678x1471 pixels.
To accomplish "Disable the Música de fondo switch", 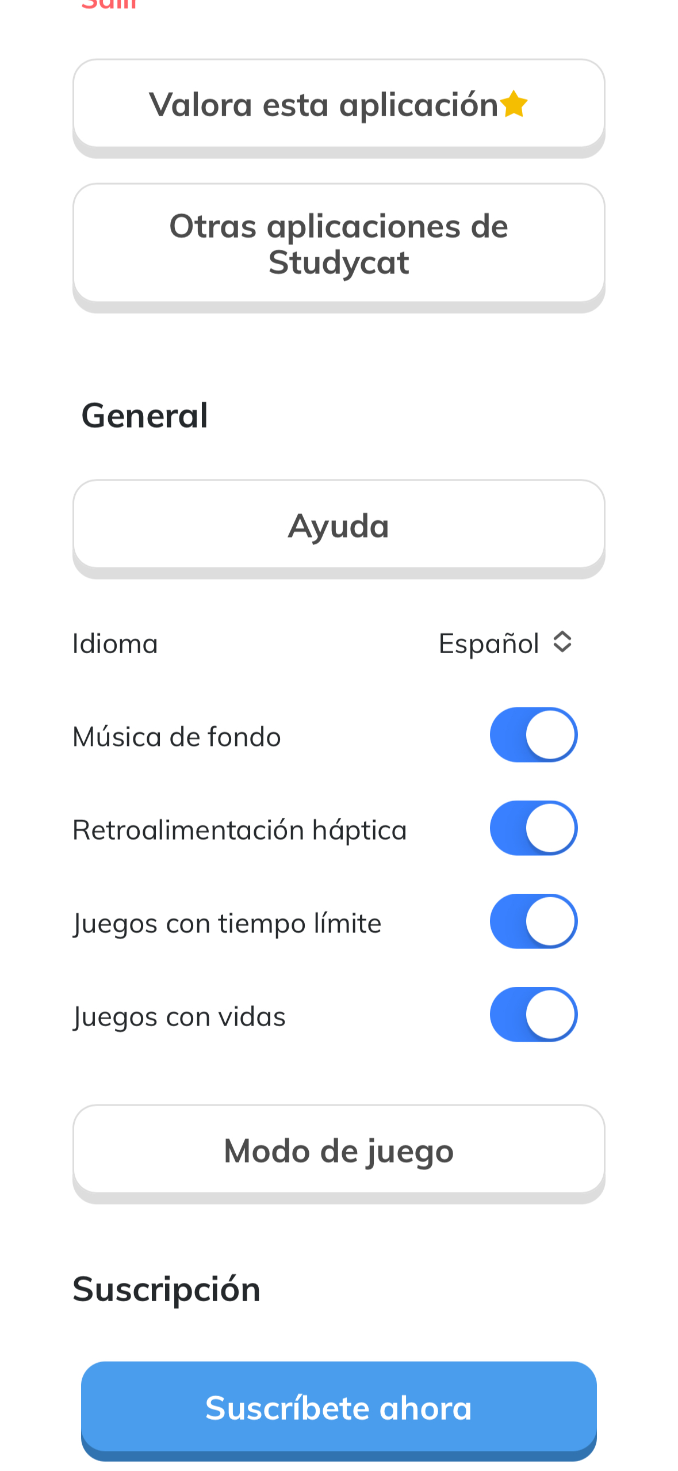I will click(x=533, y=735).
